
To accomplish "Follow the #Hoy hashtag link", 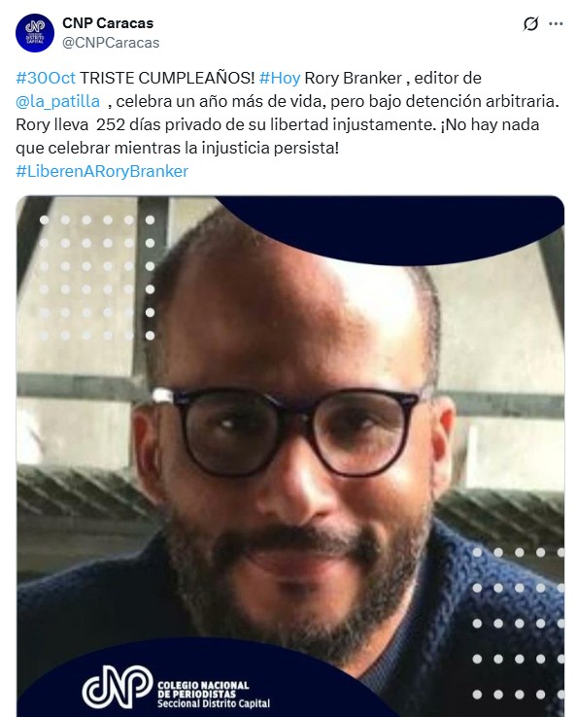I will 280,78.
